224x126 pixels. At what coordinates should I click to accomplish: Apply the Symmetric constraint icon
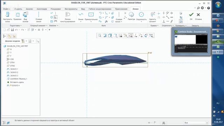coord(171,13)
